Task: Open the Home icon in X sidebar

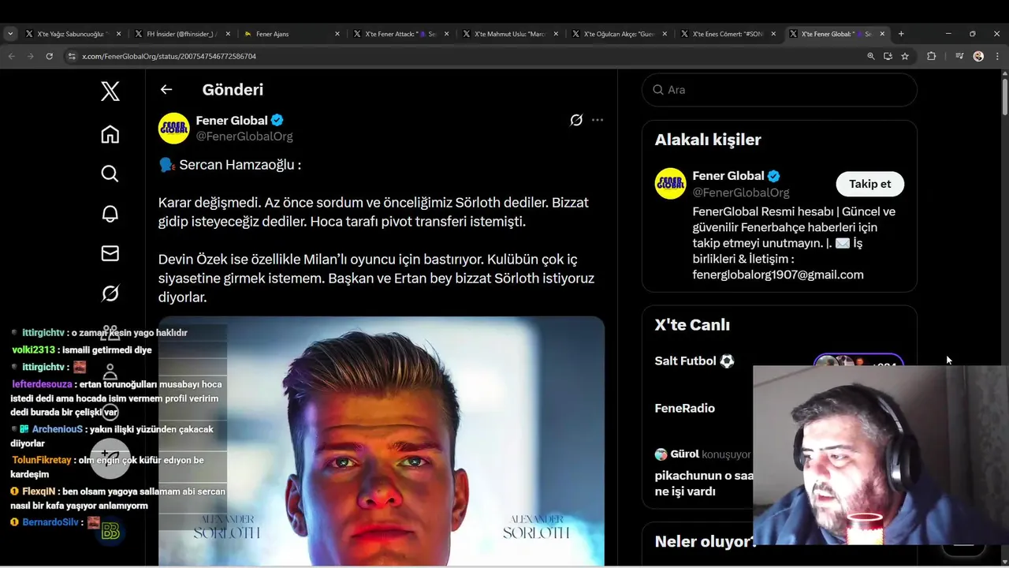Action: click(110, 134)
